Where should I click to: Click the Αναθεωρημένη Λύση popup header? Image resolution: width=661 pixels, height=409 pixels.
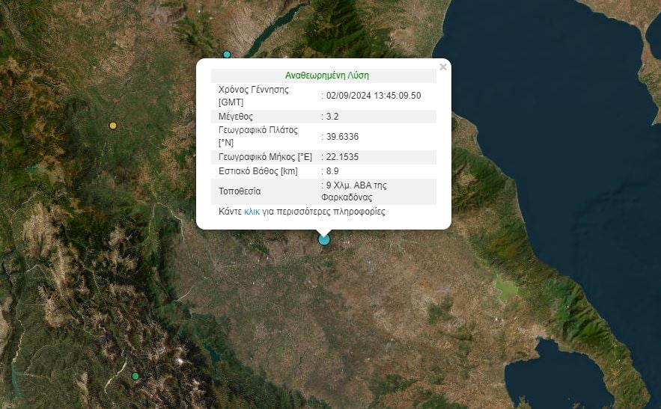pos(327,76)
